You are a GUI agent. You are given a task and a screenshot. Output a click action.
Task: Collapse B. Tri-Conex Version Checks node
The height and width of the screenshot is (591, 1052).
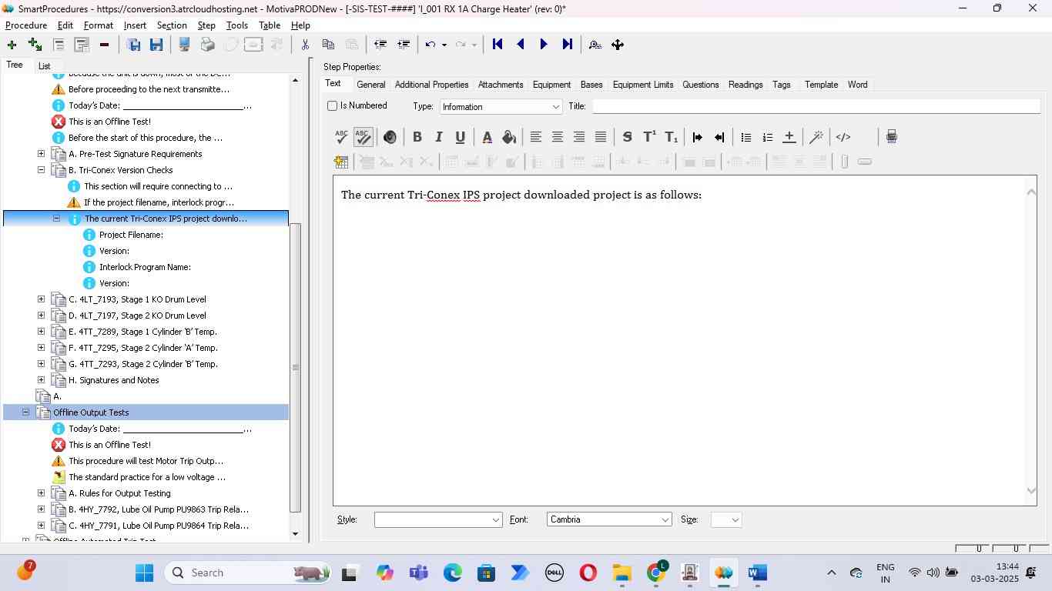point(42,170)
